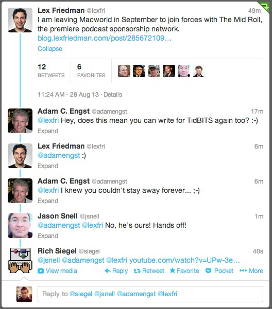This screenshot has width=272, height=309.
Task: View the 6 Favorites list
Action: point(91,71)
